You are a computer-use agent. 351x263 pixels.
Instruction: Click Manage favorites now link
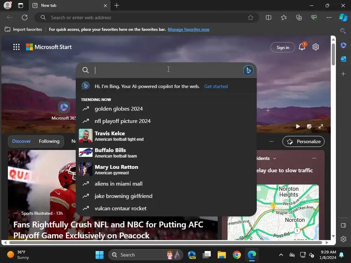pos(189,29)
